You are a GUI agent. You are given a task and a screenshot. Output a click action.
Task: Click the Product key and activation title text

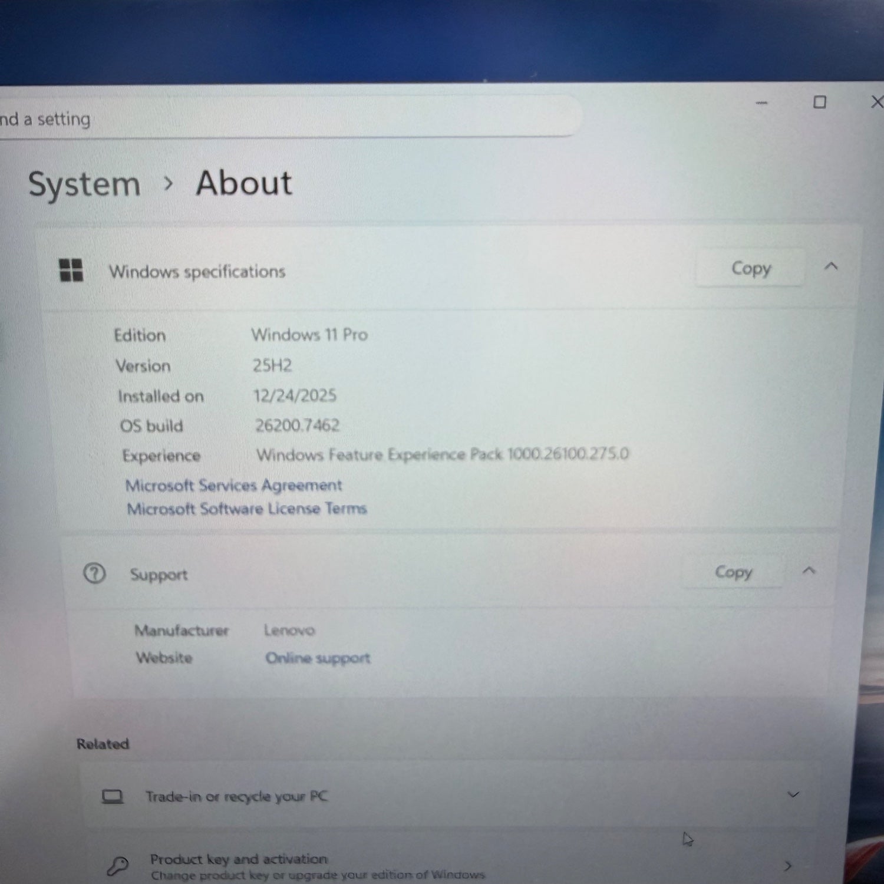coord(239,859)
